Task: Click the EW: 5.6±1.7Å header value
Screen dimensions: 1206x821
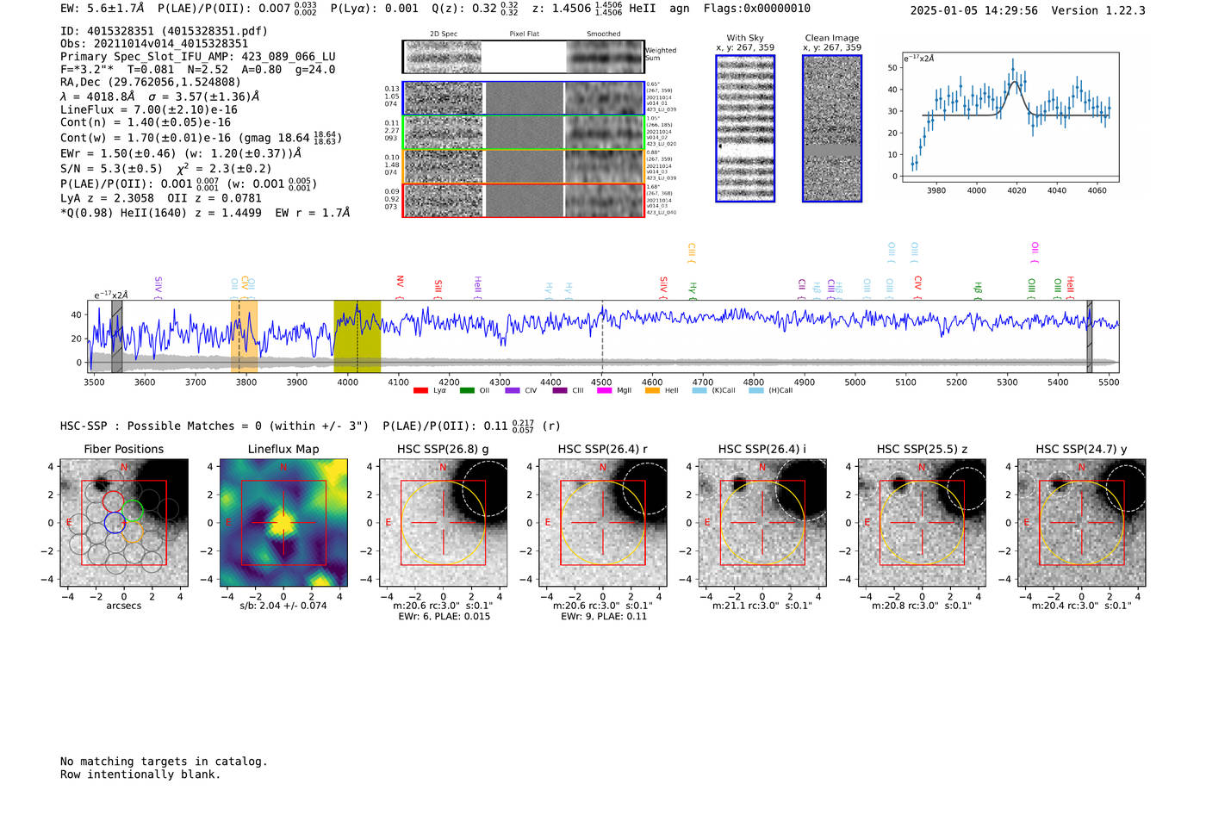Action: (103, 9)
